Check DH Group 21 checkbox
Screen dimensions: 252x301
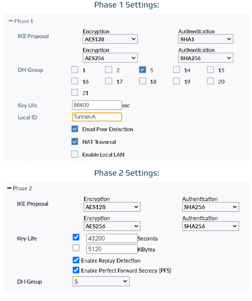(x=75, y=93)
